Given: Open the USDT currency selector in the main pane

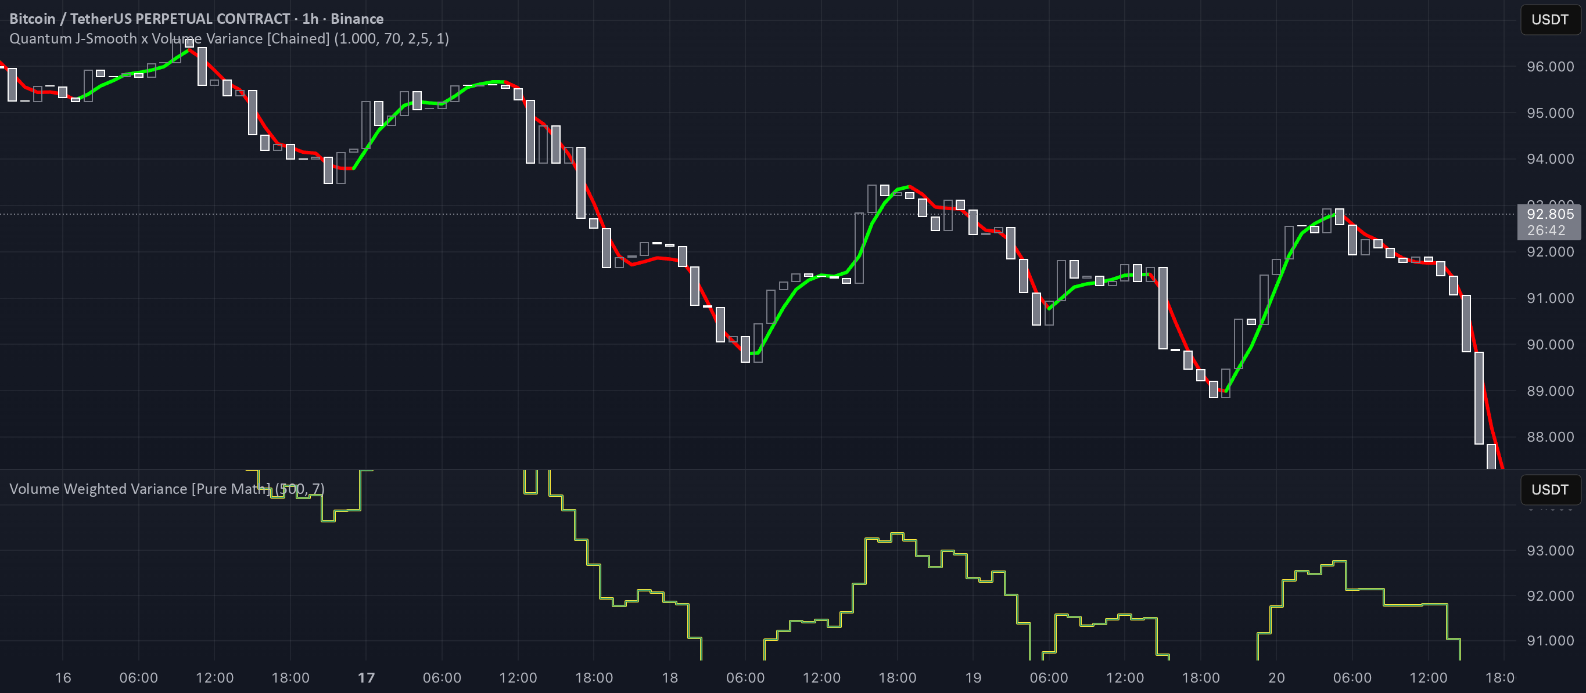Looking at the screenshot, I should coord(1549,20).
